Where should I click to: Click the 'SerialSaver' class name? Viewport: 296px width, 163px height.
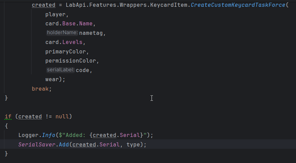point(37,144)
